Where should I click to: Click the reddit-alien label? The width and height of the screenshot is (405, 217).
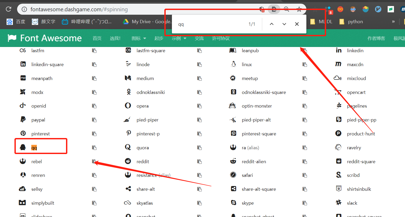click(254, 162)
